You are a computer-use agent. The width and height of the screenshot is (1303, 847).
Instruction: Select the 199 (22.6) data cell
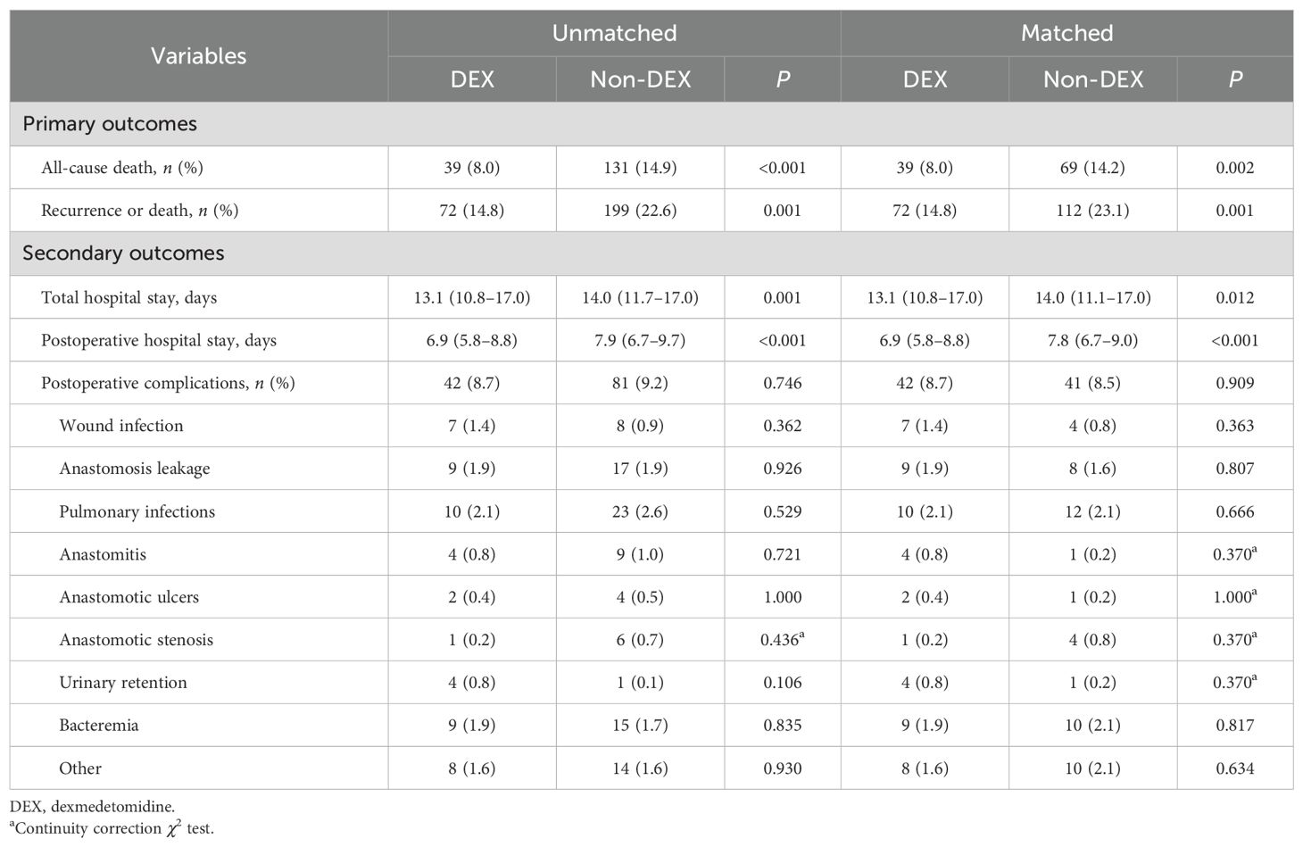coord(640,211)
